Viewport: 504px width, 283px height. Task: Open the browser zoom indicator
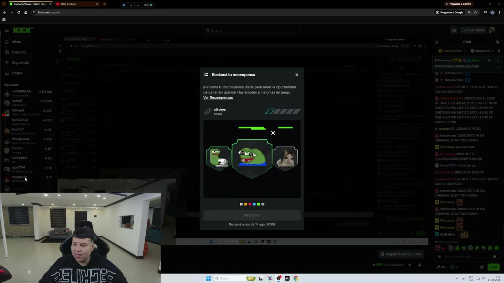coord(469,12)
